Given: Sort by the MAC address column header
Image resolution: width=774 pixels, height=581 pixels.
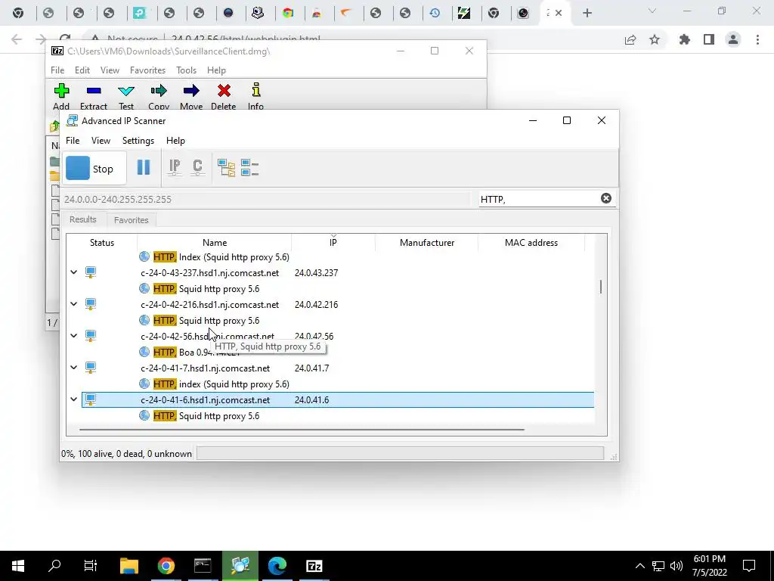Looking at the screenshot, I should (x=531, y=243).
